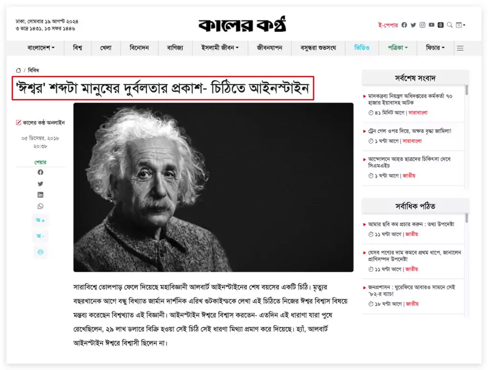This screenshot has height=370, width=488.
Task: Click the Einstein article photo
Action: (213, 187)
